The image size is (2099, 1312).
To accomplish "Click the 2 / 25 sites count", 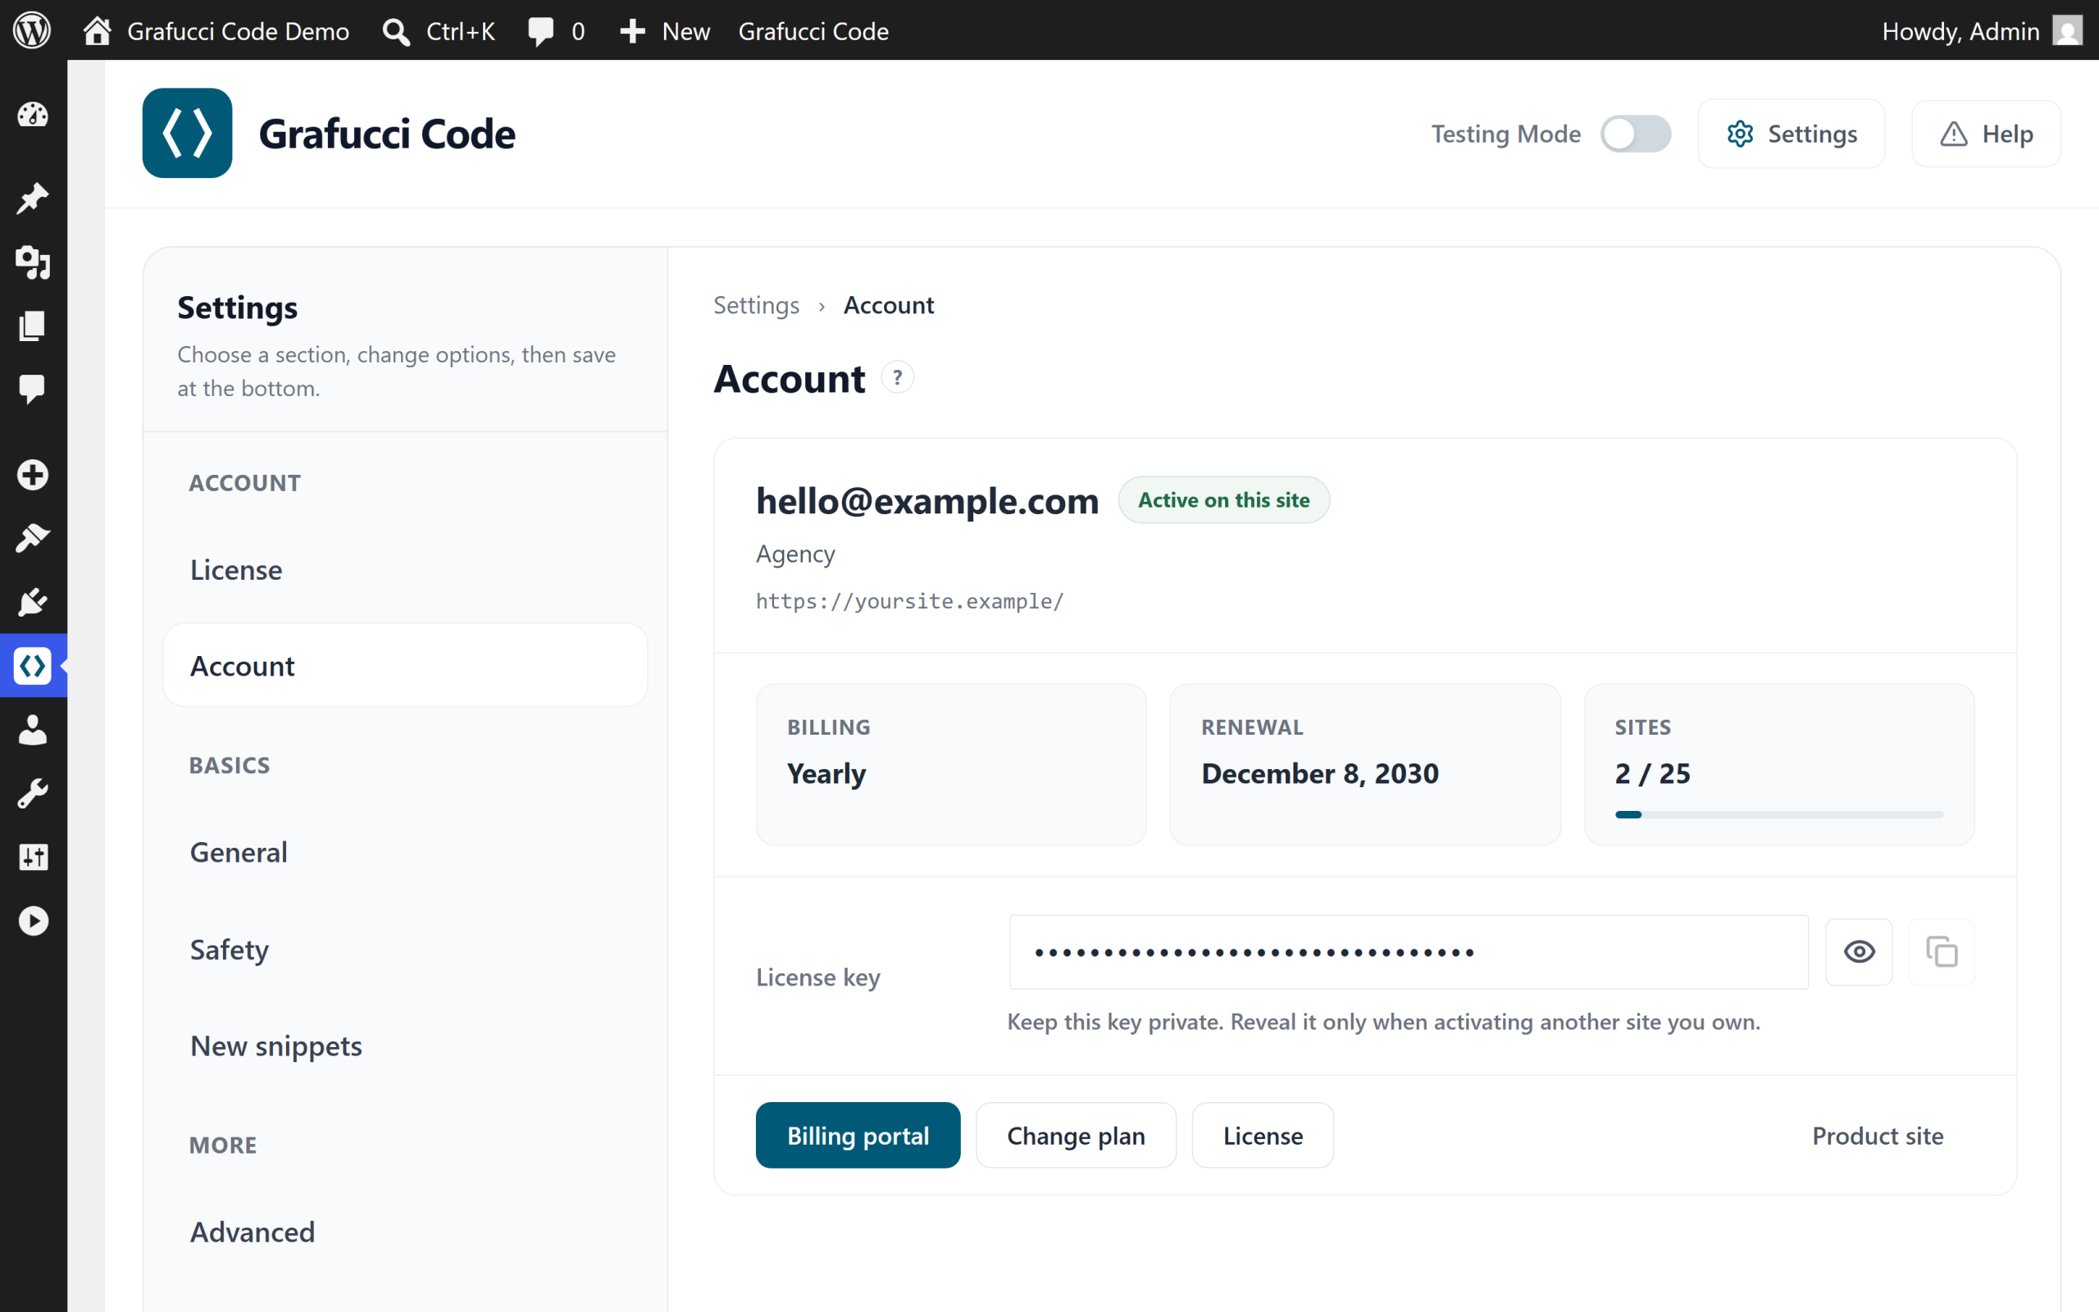I will click(1652, 773).
